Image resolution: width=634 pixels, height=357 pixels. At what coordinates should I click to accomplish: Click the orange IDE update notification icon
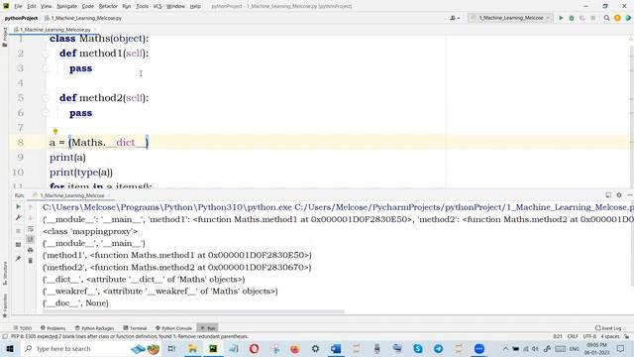(x=617, y=18)
